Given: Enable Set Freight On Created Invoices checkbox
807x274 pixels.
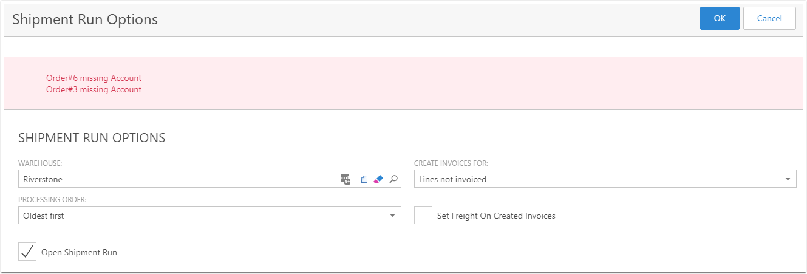Looking at the screenshot, I should [x=423, y=215].
